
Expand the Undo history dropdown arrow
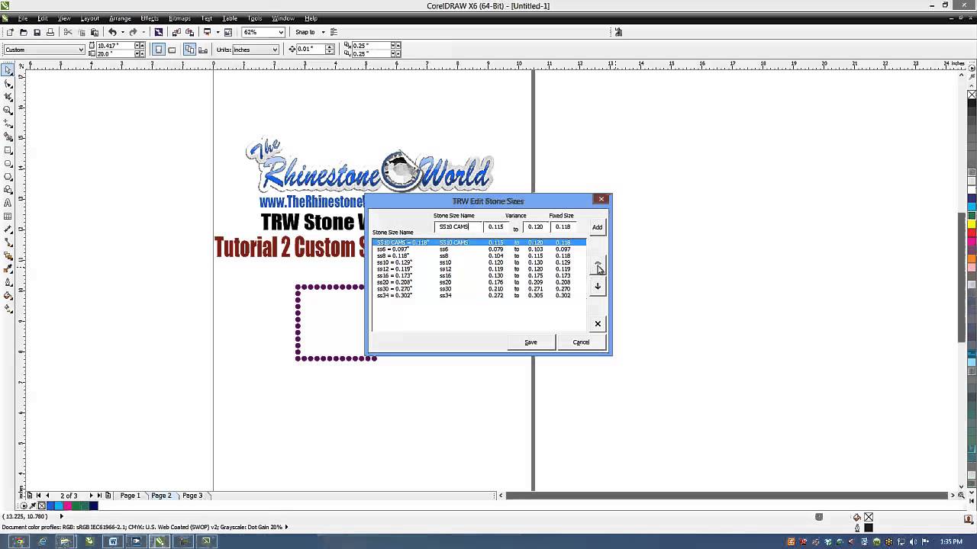tap(122, 32)
